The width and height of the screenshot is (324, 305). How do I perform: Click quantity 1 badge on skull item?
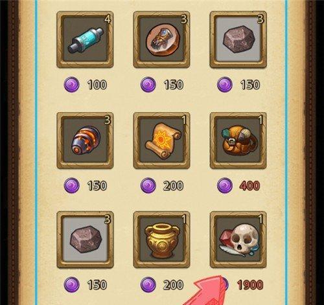point(261,220)
